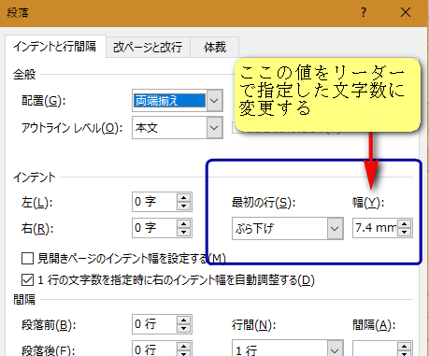
Task: Click the 左 indent value field
Action: 154,202
